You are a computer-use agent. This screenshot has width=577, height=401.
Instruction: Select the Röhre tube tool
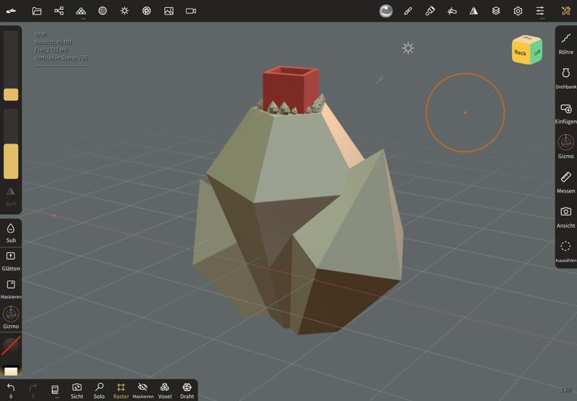(565, 44)
